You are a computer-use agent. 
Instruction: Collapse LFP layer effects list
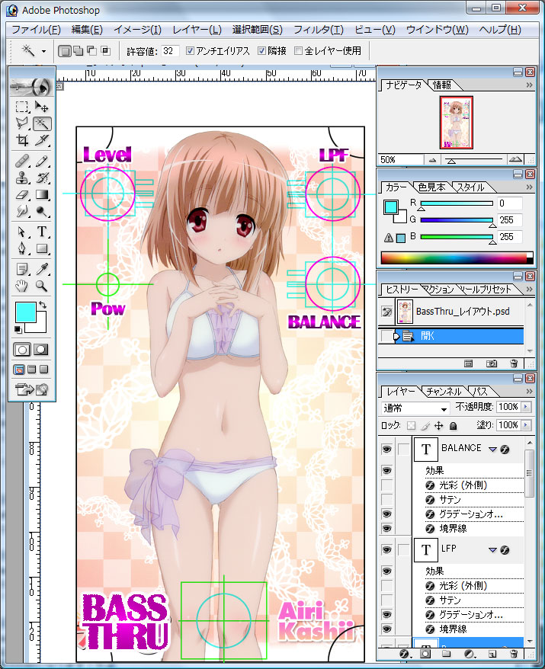click(x=492, y=550)
